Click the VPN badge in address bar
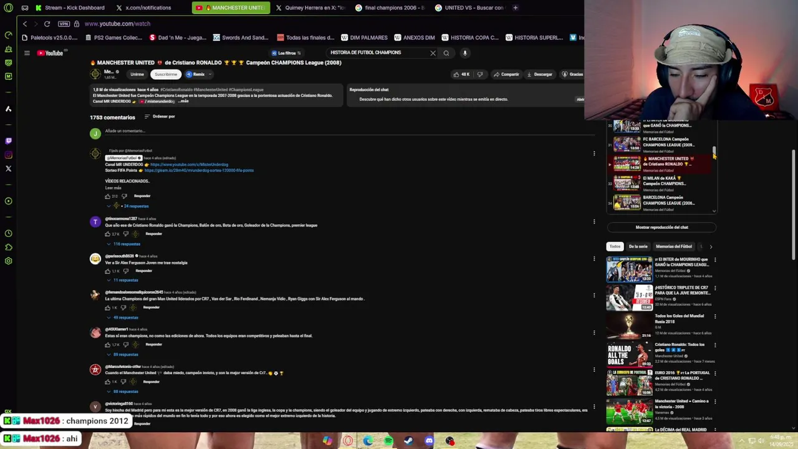 coord(64,24)
